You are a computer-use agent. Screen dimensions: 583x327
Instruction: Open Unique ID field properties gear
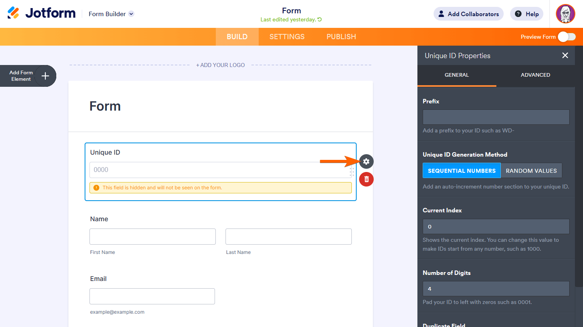(366, 161)
